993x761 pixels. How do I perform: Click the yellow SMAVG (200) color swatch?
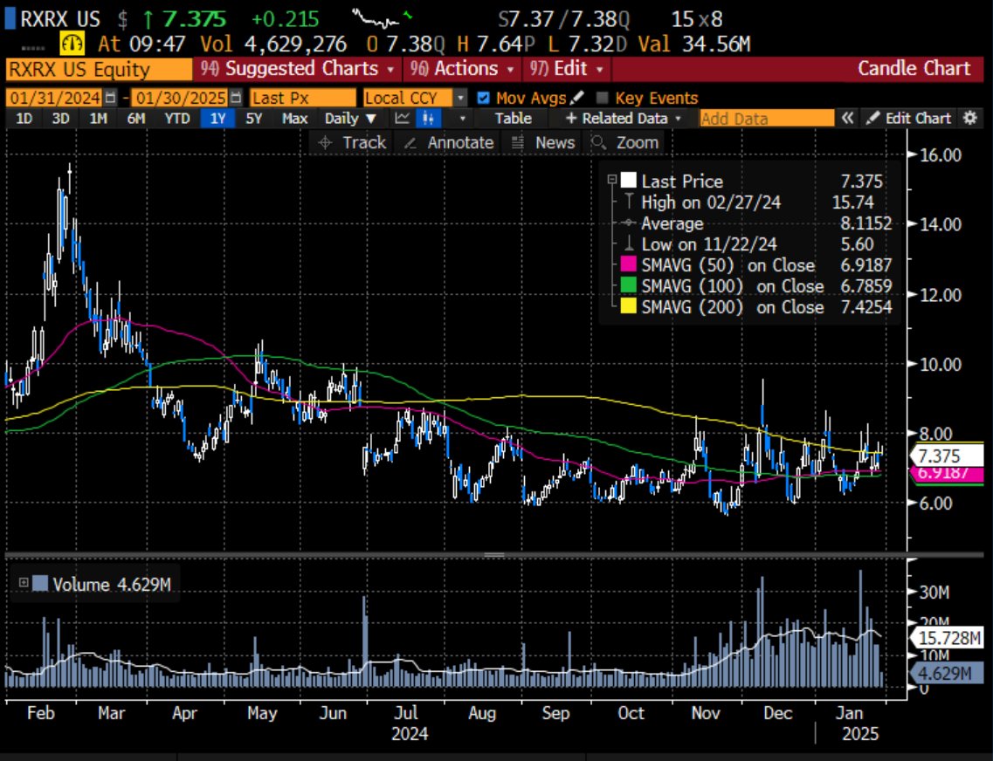pos(628,306)
